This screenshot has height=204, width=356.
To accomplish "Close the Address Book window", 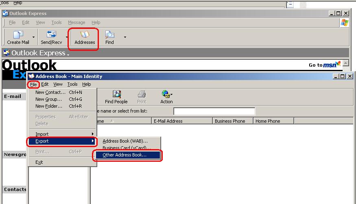I will (350, 76).
